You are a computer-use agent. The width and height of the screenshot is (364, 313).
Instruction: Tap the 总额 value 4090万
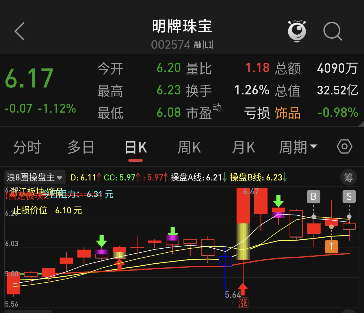coord(337,68)
